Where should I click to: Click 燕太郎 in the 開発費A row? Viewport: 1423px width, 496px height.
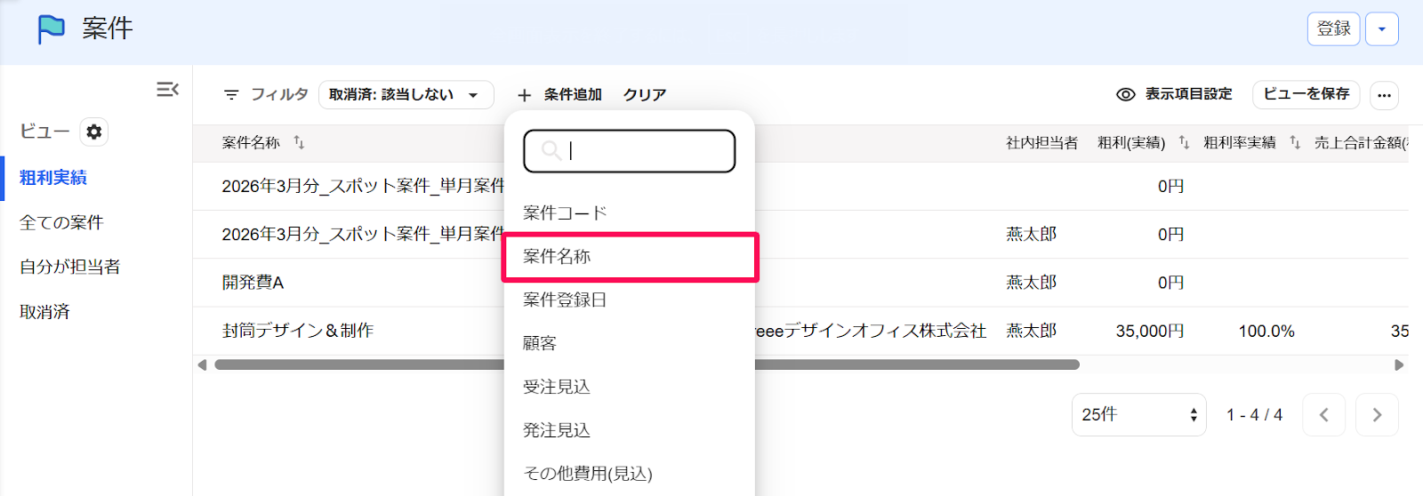point(1031,283)
